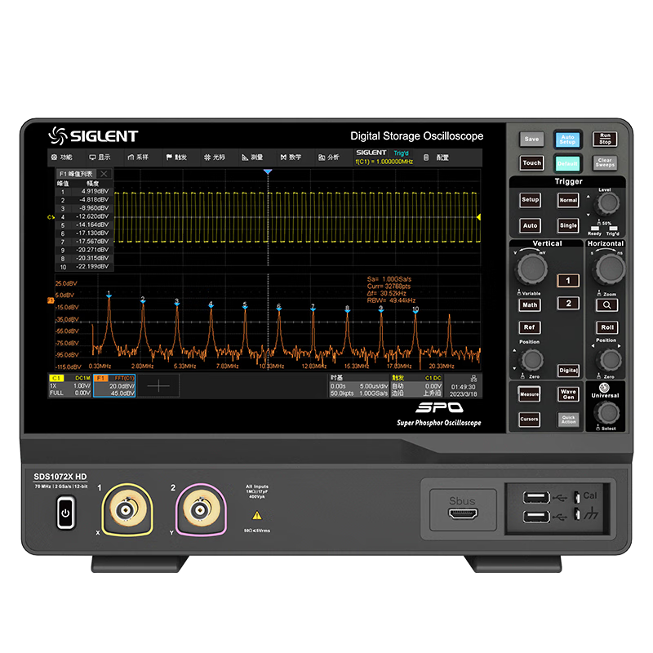The width and height of the screenshot is (653, 653).
Task: Click the Cal probe terminal
Action: click(x=577, y=497)
